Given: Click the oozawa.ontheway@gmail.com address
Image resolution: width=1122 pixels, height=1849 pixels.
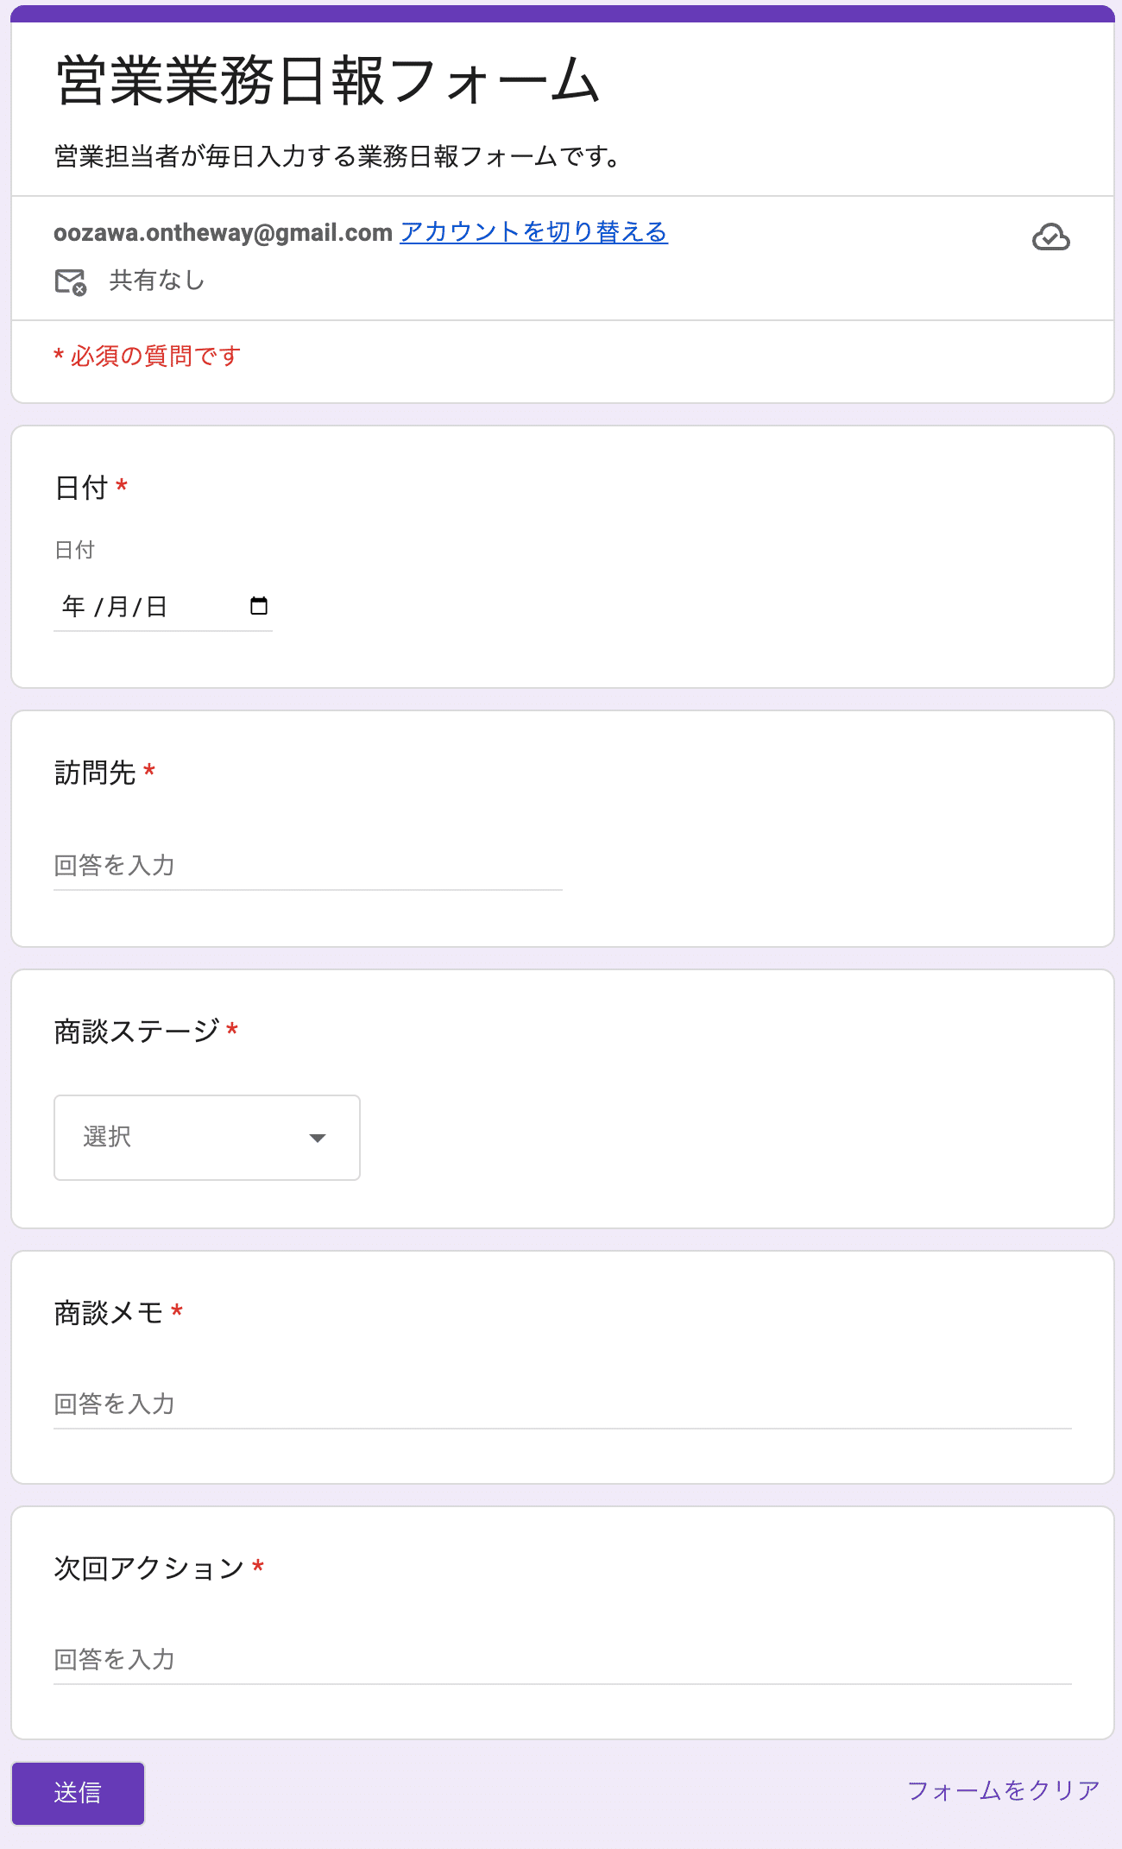Looking at the screenshot, I should click(223, 233).
